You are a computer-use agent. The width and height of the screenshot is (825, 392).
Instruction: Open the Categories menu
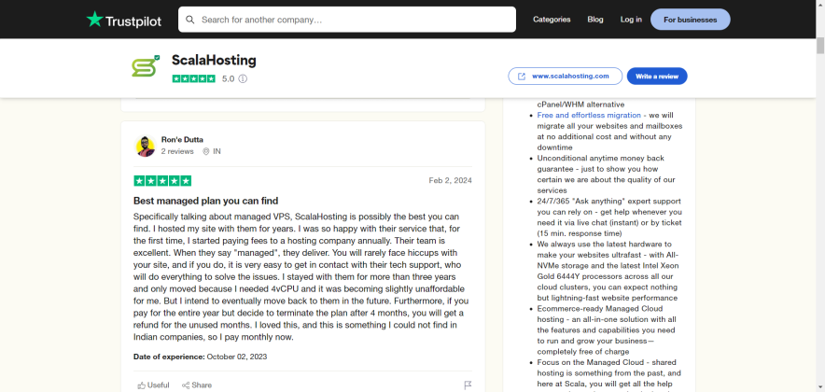pyautogui.click(x=552, y=20)
